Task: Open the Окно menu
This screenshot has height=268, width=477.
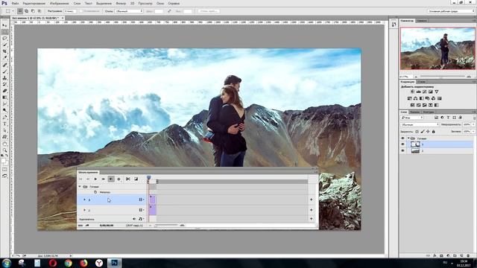Action: pyautogui.click(x=160, y=3)
